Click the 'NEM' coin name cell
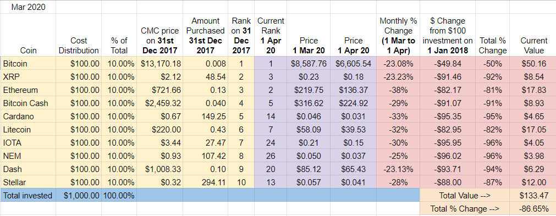 click(x=28, y=156)
